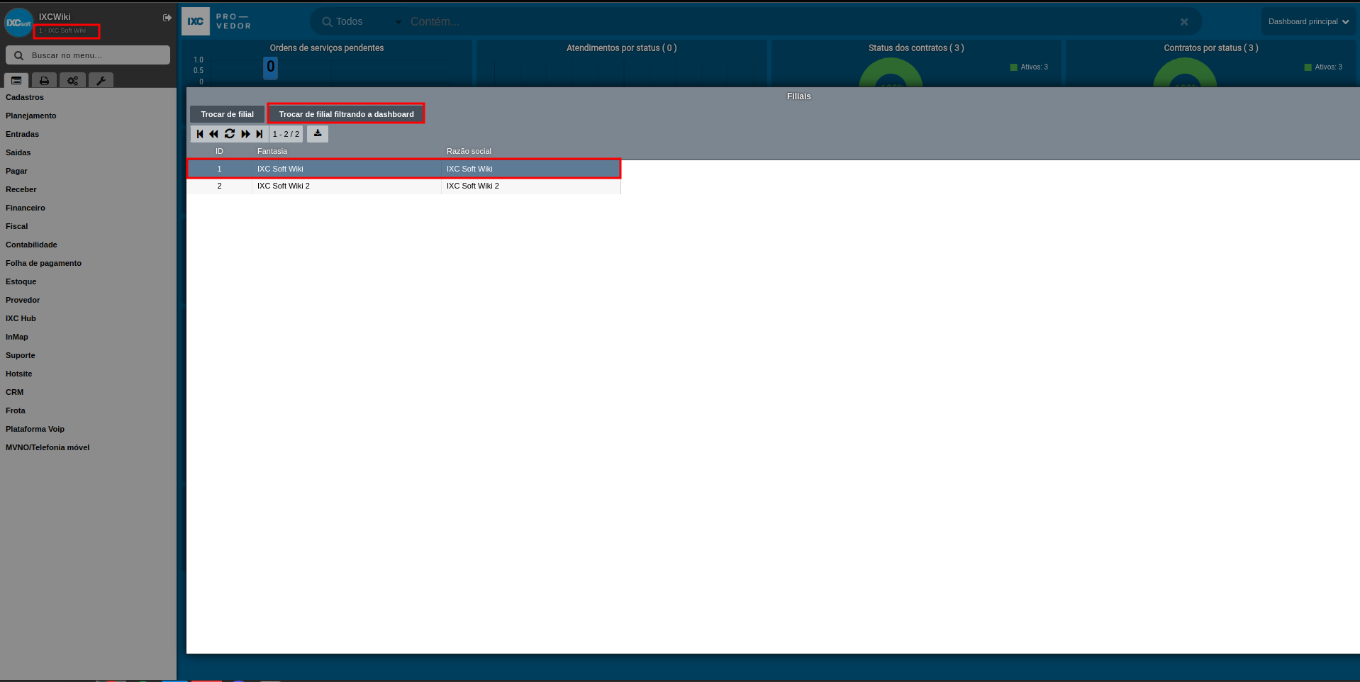This screenshot has width=1360, height=682.
Task: Open the CRM menu
Action: click(15, 392)
